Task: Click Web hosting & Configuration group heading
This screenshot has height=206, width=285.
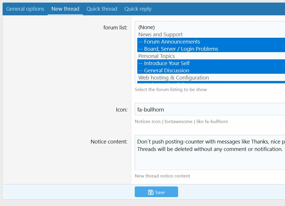Action: pos(173,78)
